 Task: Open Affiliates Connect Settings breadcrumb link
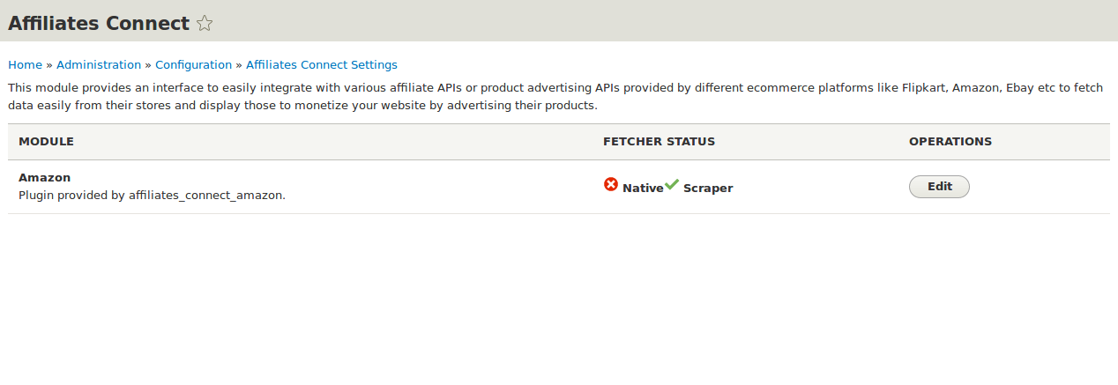(x=321, y=64)
